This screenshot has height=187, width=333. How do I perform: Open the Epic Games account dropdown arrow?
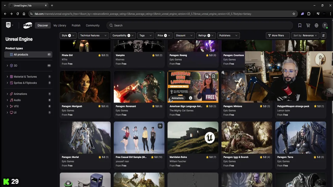(12, 25)
